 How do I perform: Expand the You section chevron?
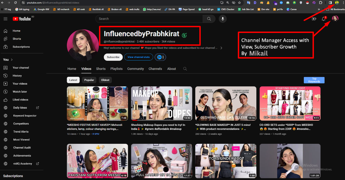pyautogui.click(x=12, y=60)
